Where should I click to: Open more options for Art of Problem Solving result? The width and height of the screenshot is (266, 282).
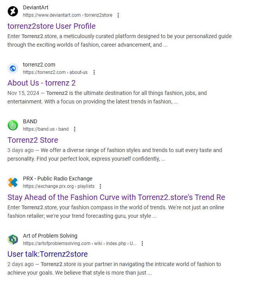(142, 243)
